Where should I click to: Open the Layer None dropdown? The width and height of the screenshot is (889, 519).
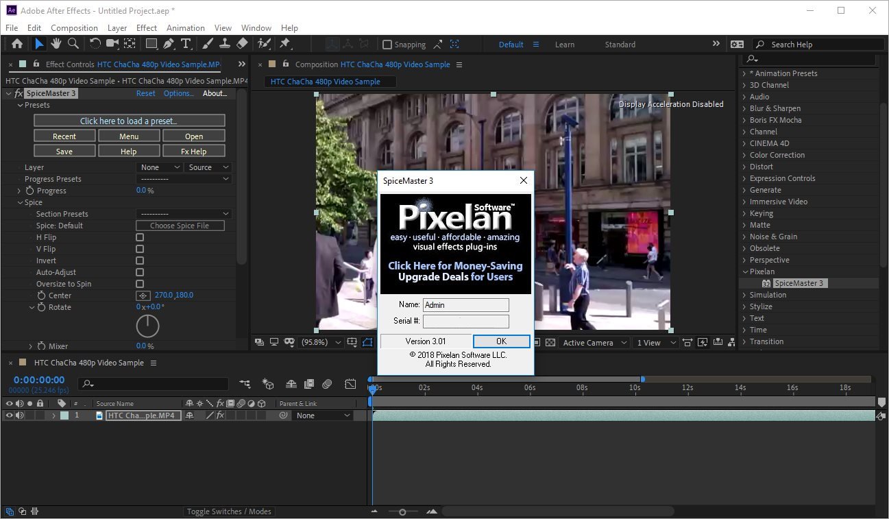159,167
